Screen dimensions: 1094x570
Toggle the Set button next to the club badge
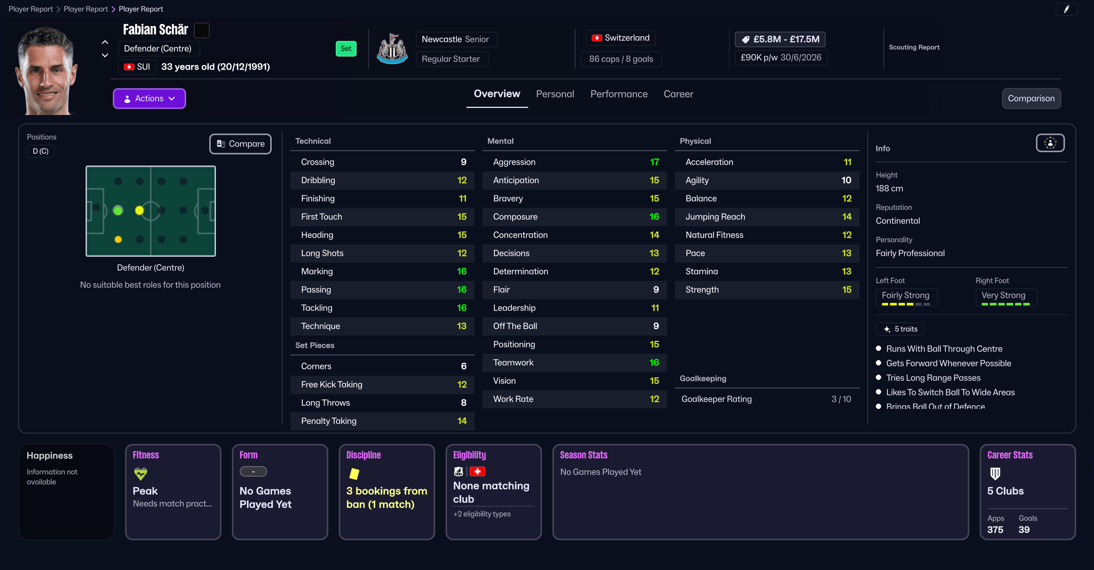[346, 48]
